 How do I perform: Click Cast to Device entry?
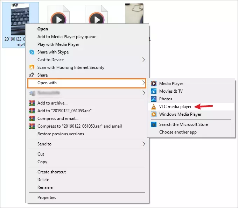point(87,60)
